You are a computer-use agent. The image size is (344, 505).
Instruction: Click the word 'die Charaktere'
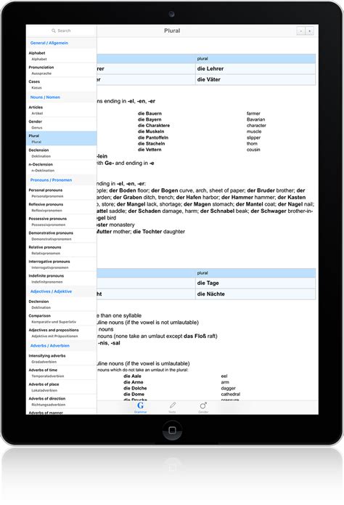point(154,125)
